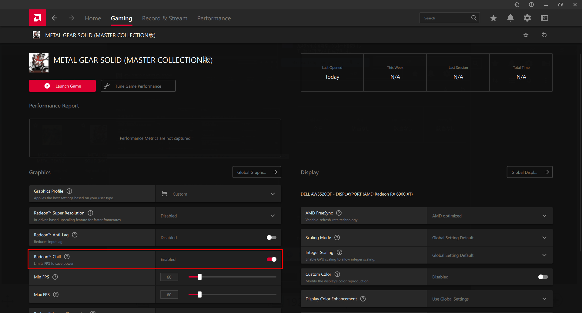Go to Global Graphics settings

[257, 172]
